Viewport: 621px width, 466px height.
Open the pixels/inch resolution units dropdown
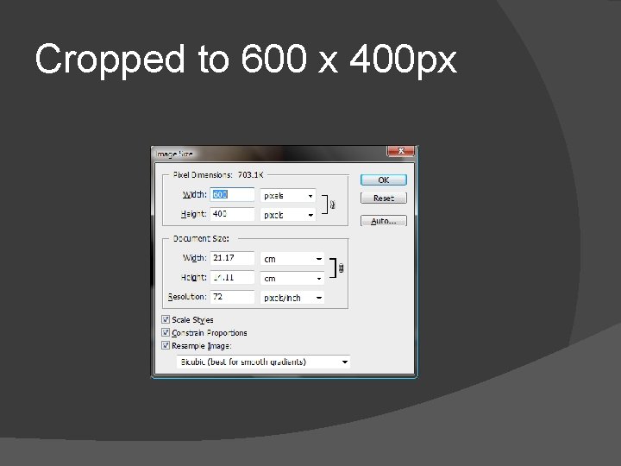pyautogui.click(x=292, y=298)
